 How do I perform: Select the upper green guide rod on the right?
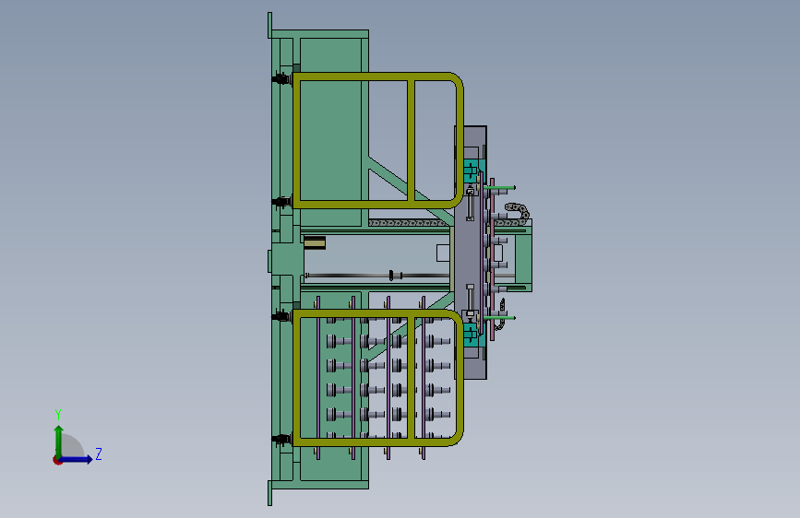click(x=499, y=188)
